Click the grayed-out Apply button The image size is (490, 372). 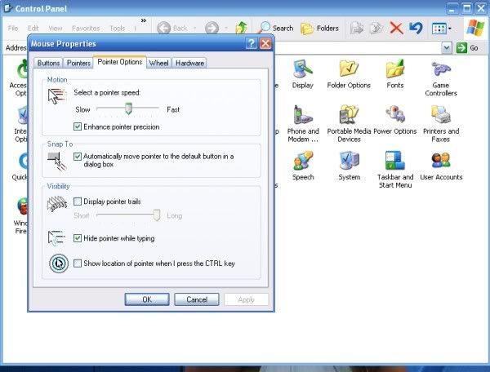[247, 299]
